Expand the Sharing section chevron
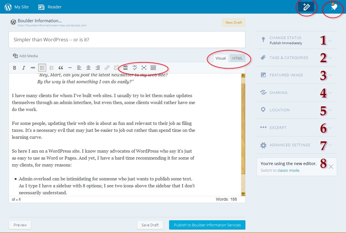This screenshot has width=346, height=233. click(x=330, y=93)
